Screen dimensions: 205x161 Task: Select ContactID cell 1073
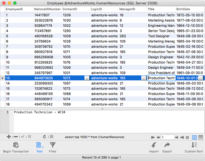(x=76, y=89)
